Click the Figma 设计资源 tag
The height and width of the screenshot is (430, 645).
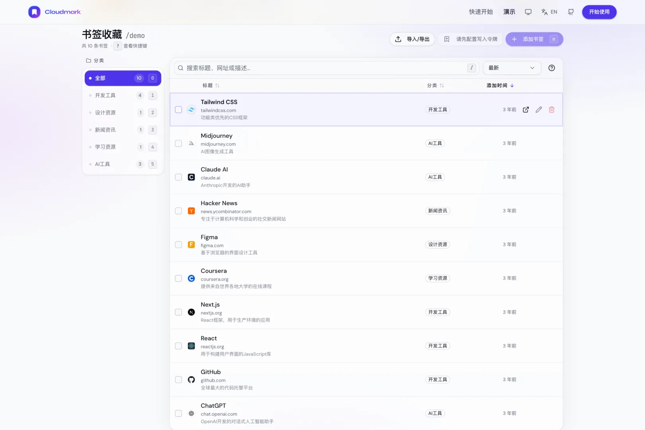[438, 244]
